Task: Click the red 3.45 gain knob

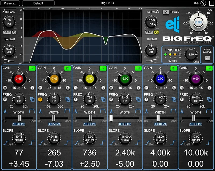Action: tap(19, 79)
